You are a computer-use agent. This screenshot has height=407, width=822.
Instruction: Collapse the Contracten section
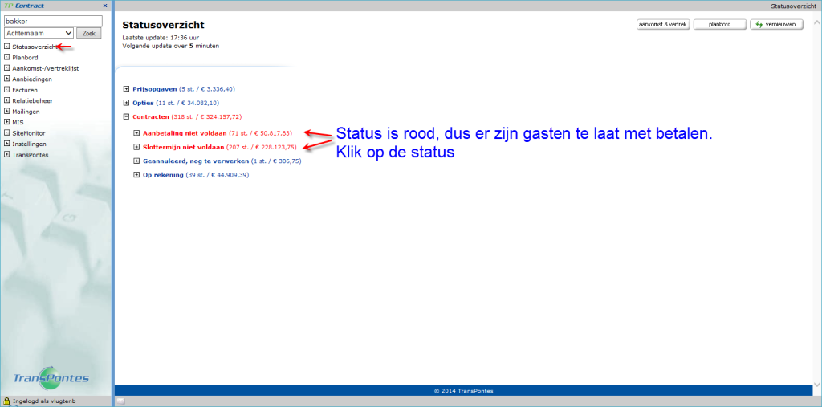pos(126,117)
